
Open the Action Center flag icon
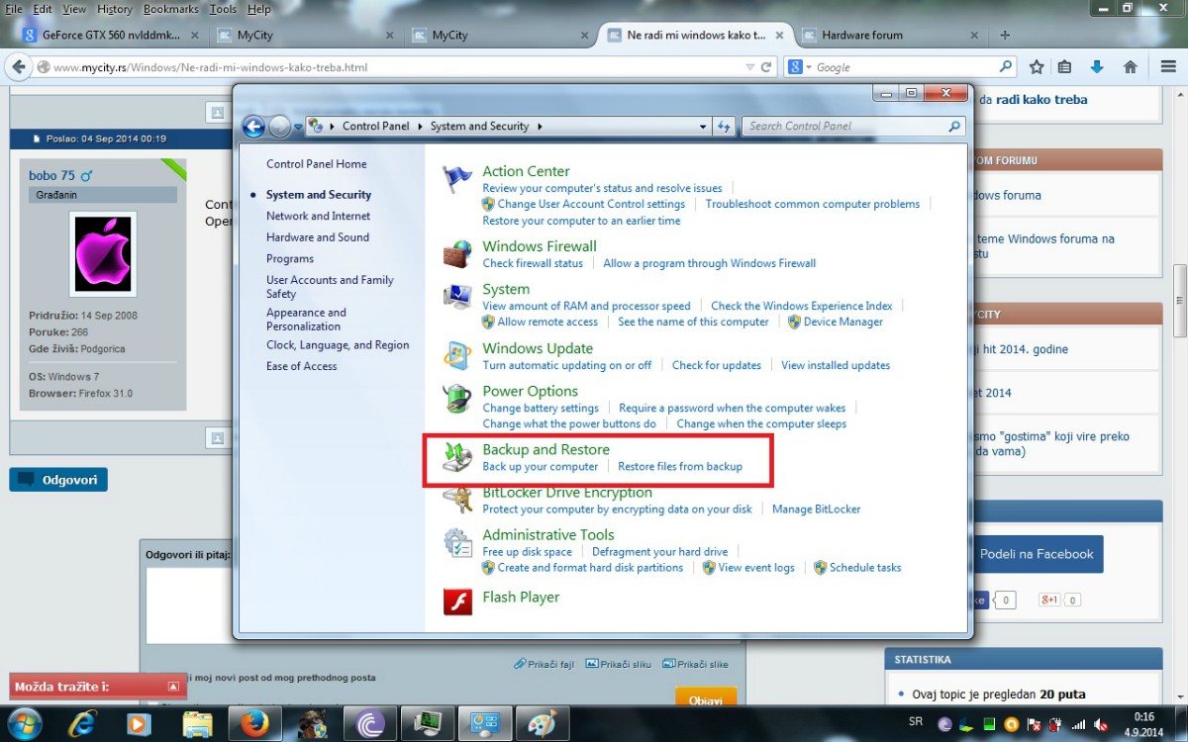(457, 178)
